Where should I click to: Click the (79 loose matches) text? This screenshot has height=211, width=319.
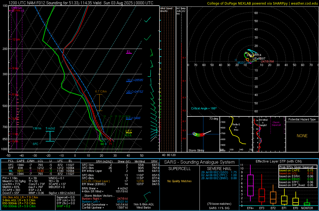pyautogui.click(x=219, y=204)
